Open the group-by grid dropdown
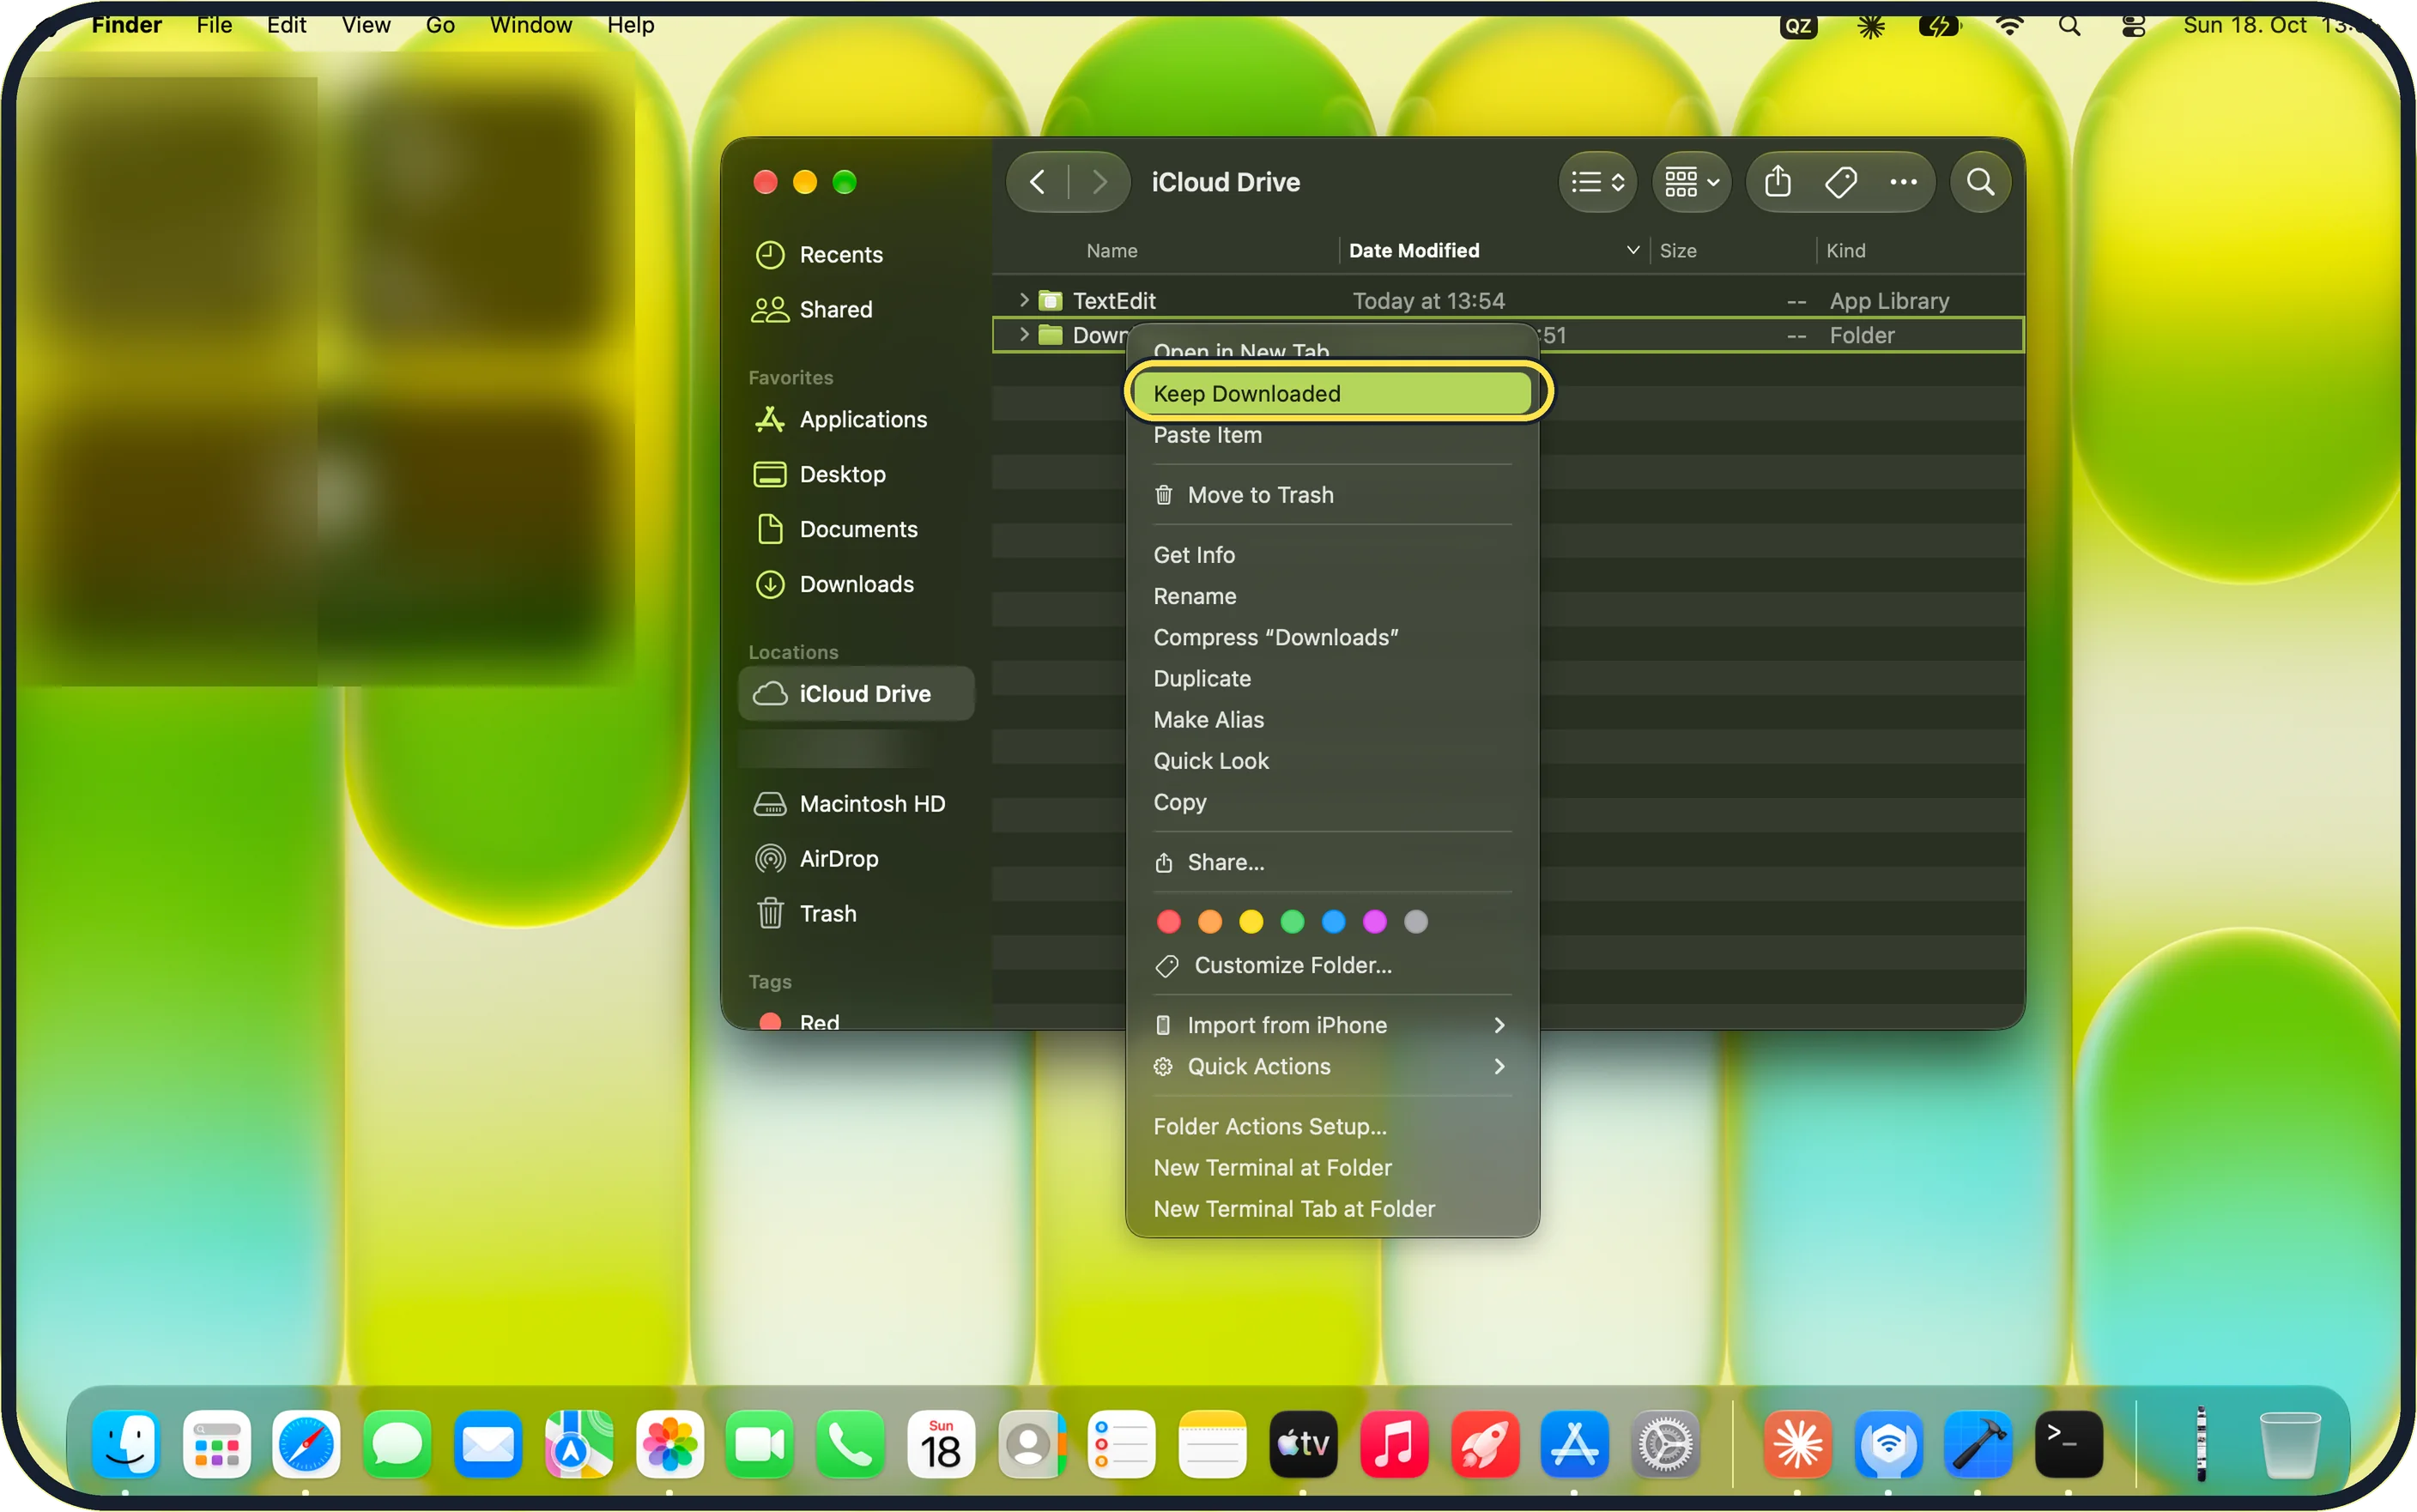Viewport: 2417px width, 1512px height. [x=1691, y=182]
